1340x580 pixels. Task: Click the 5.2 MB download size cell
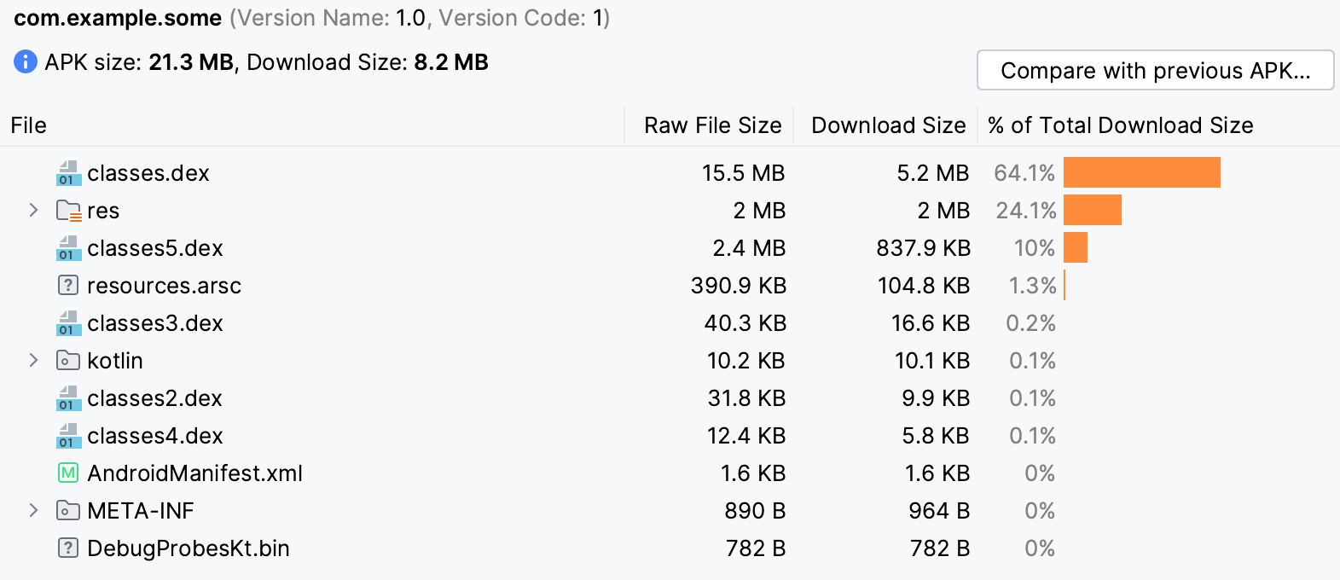click(933, 173)
